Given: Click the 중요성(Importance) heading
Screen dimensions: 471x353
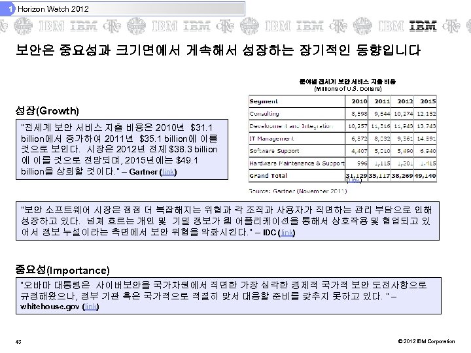Looking at the screenshot, I should pyautogui.click(x=63, y=270).
